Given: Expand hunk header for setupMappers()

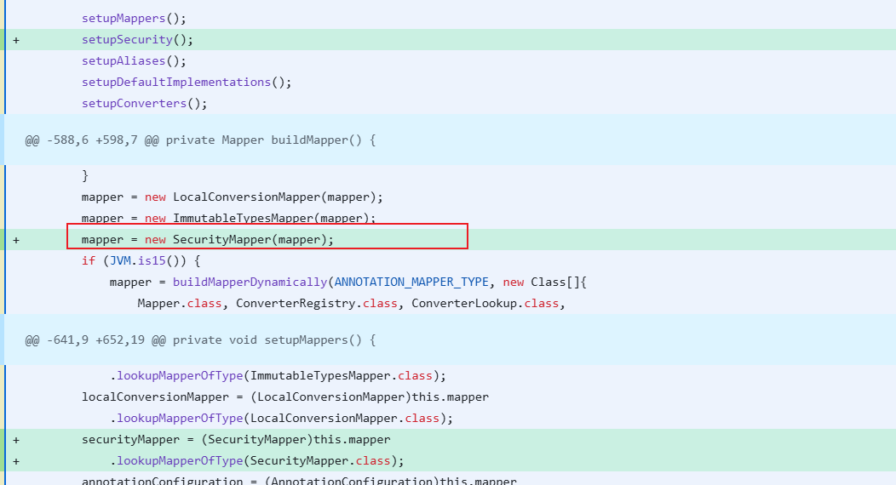Looking at the screenshot, I should coord(200,340).
